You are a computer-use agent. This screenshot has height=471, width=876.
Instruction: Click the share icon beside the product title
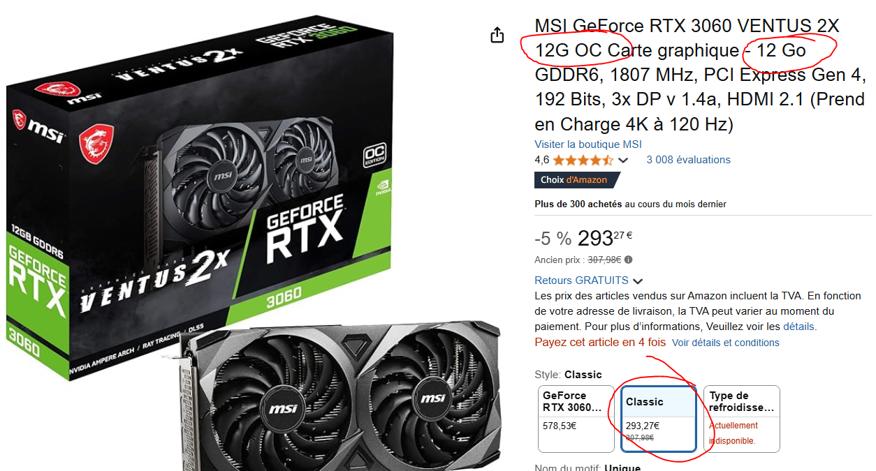[497, 35]
